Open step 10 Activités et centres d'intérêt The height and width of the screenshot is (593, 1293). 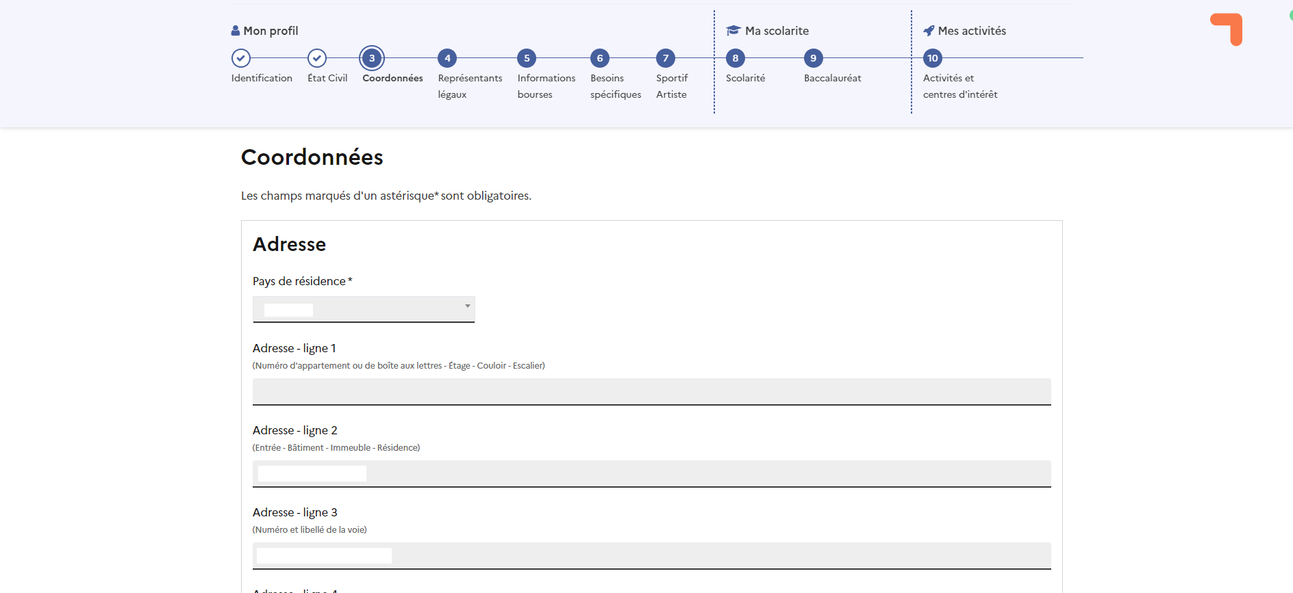(x=933, y=58)
